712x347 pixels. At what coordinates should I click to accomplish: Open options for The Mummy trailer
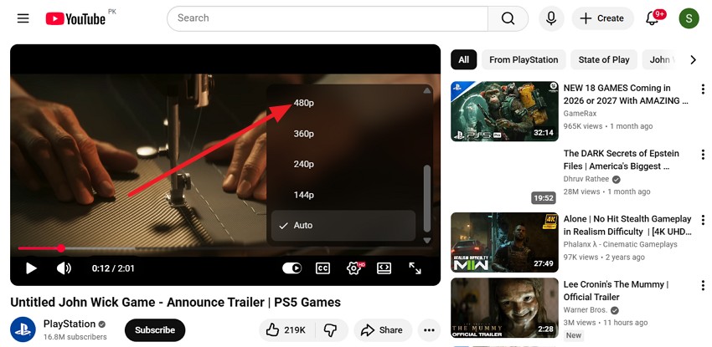click(703, 286)
